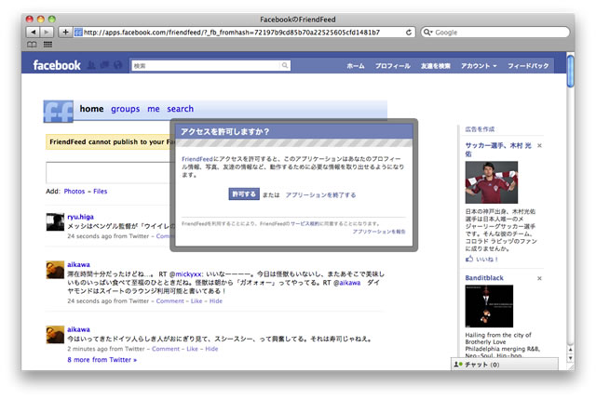Click the FriendFeed post text box
The height and width of the screenshot is (400, 596).
click(x=108, y=173)
